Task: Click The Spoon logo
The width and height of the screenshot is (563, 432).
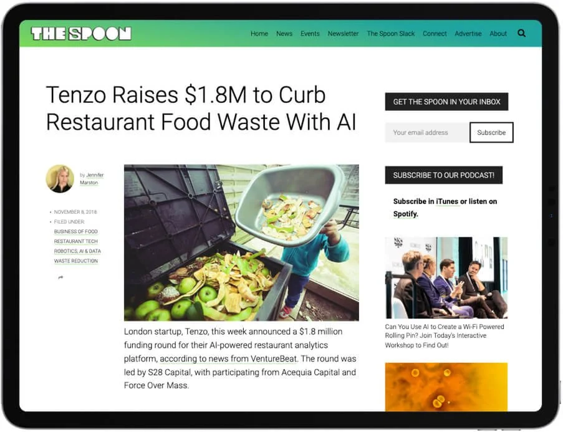Action: (81, 34)
